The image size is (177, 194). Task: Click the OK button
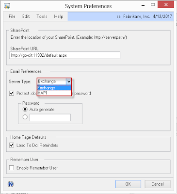click(128, 184)
